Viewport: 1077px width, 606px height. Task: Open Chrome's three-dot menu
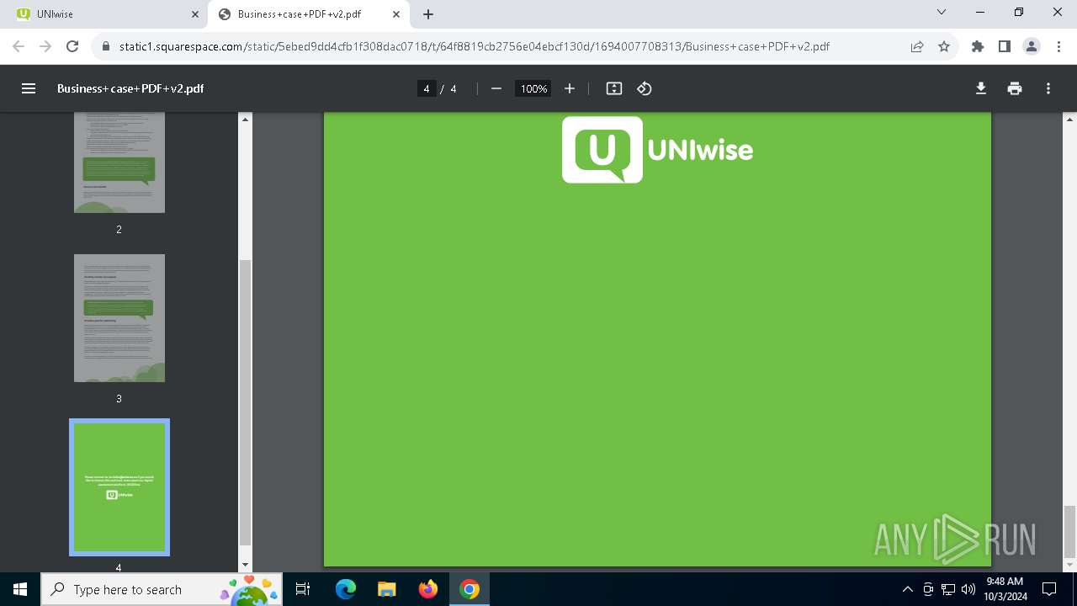(1058, 46)
